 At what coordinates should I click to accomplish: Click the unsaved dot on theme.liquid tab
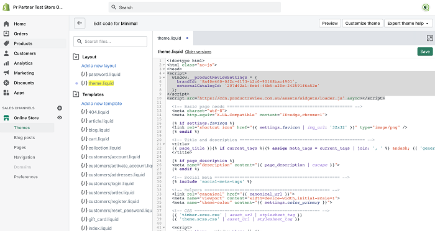click(x=187, y=38)
